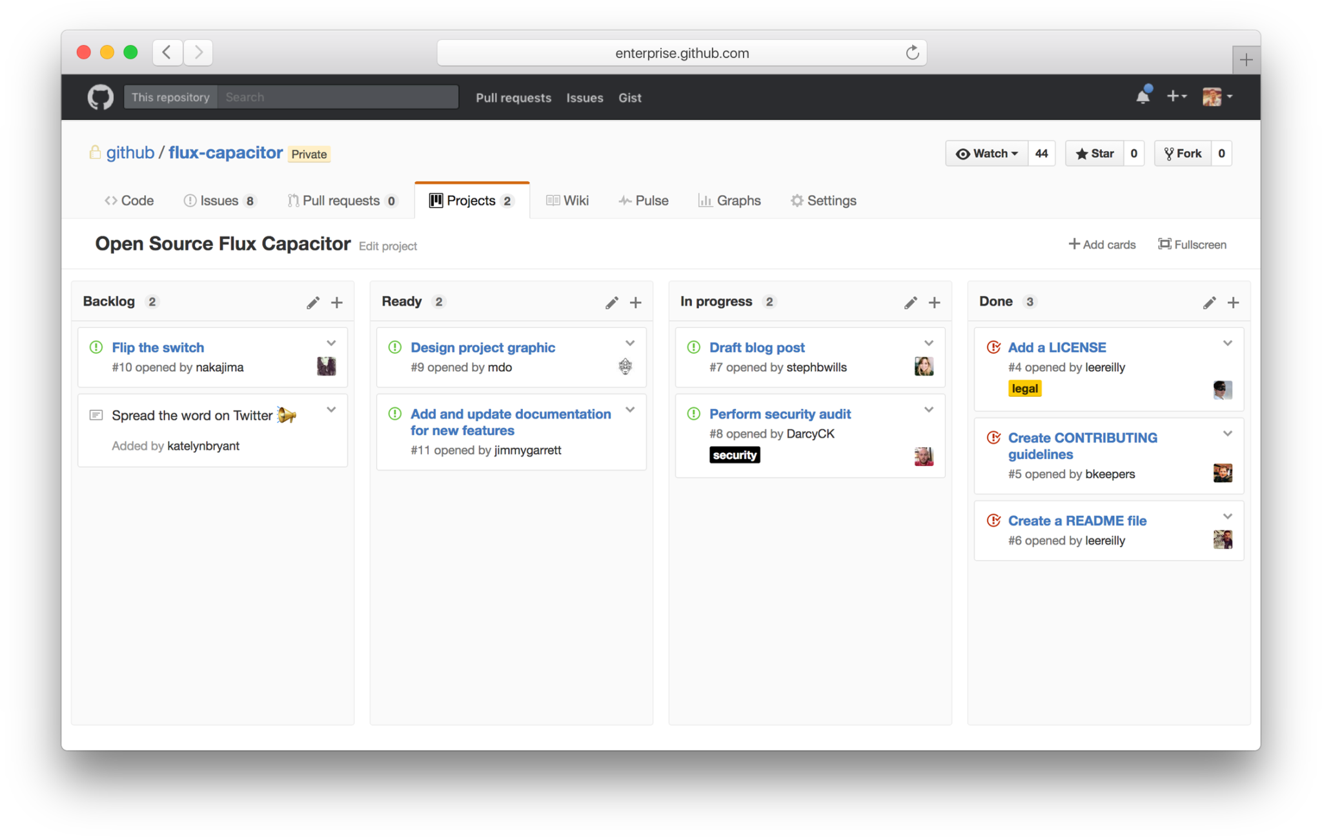Viewport: 1322px width, 837px height.
Task: Click the GitHub Octocat logo icon
Action: (x=99, y=96)
